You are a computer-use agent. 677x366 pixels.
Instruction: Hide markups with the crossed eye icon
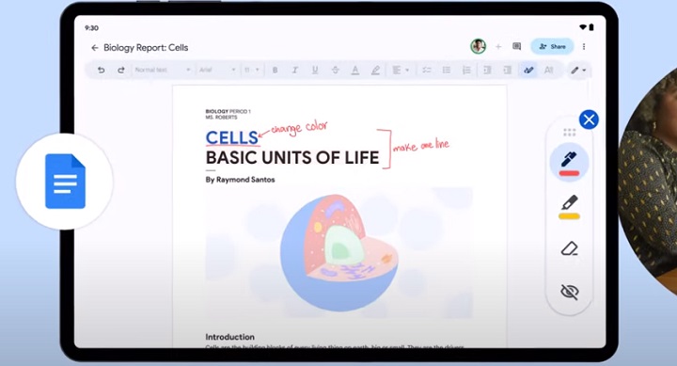click(x=570, y=292)
